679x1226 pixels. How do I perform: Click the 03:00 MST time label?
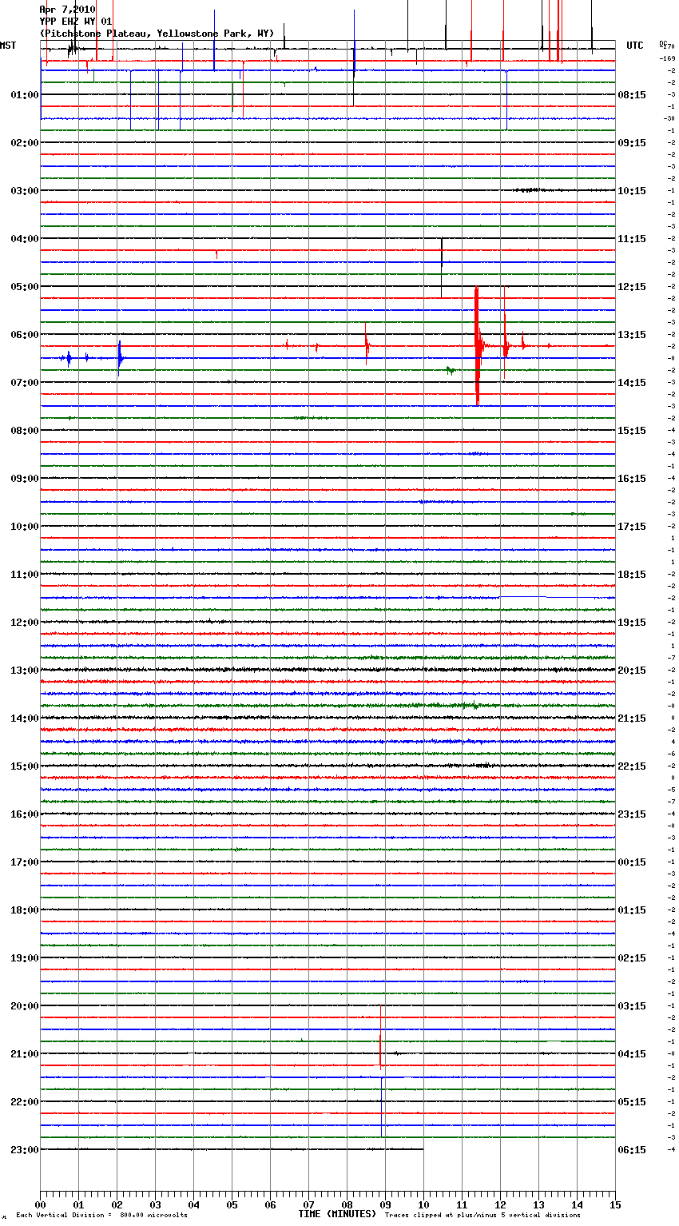pyautogui.click(x=25, y=191)
